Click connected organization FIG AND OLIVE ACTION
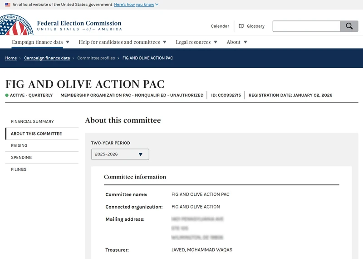Viewport: 363px width, 259px height. pyautogui.click(x=196, y=207)
